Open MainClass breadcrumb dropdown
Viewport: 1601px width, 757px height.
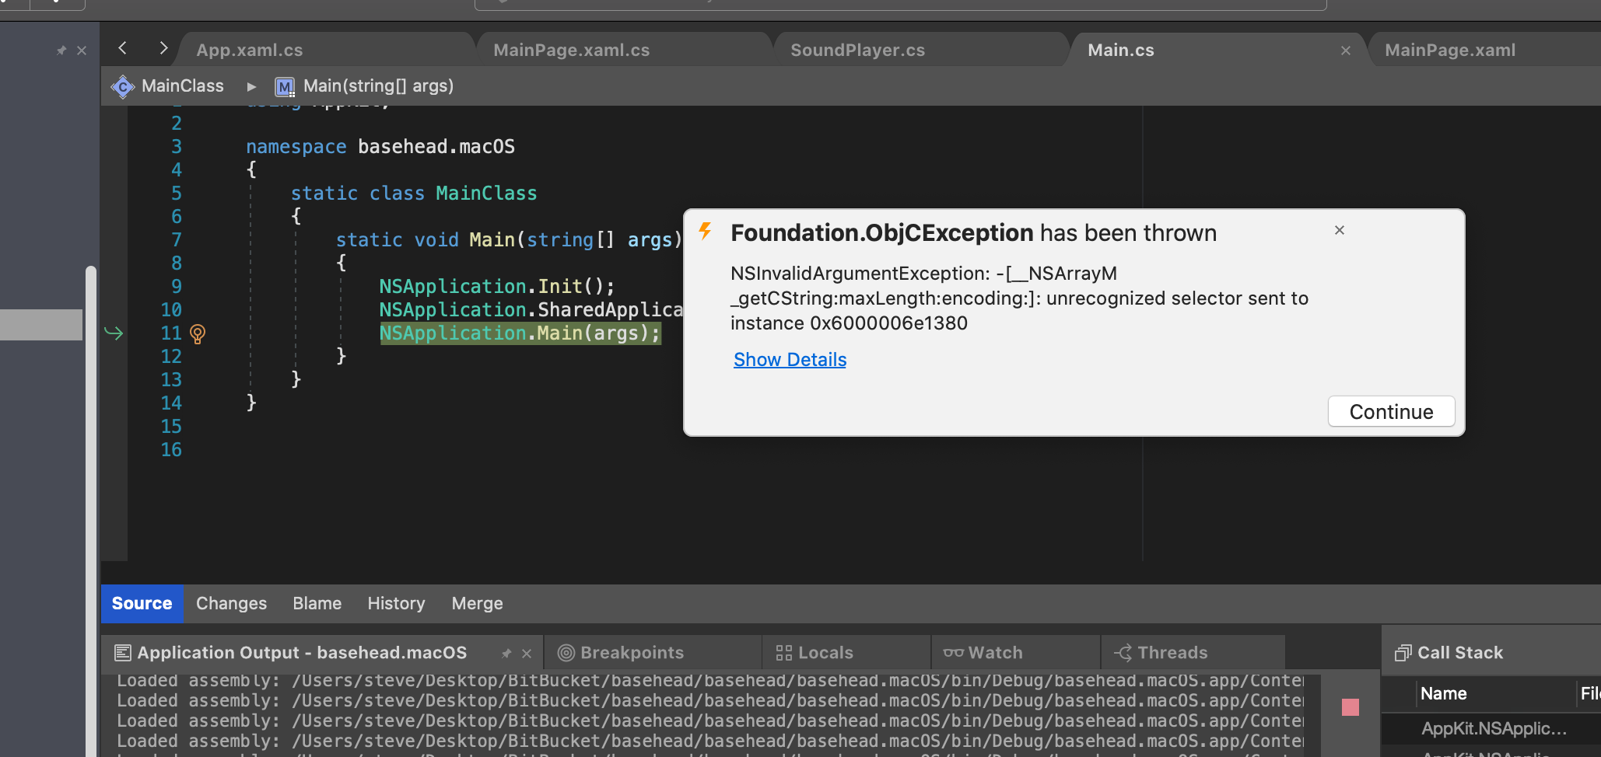click(182, 86)
